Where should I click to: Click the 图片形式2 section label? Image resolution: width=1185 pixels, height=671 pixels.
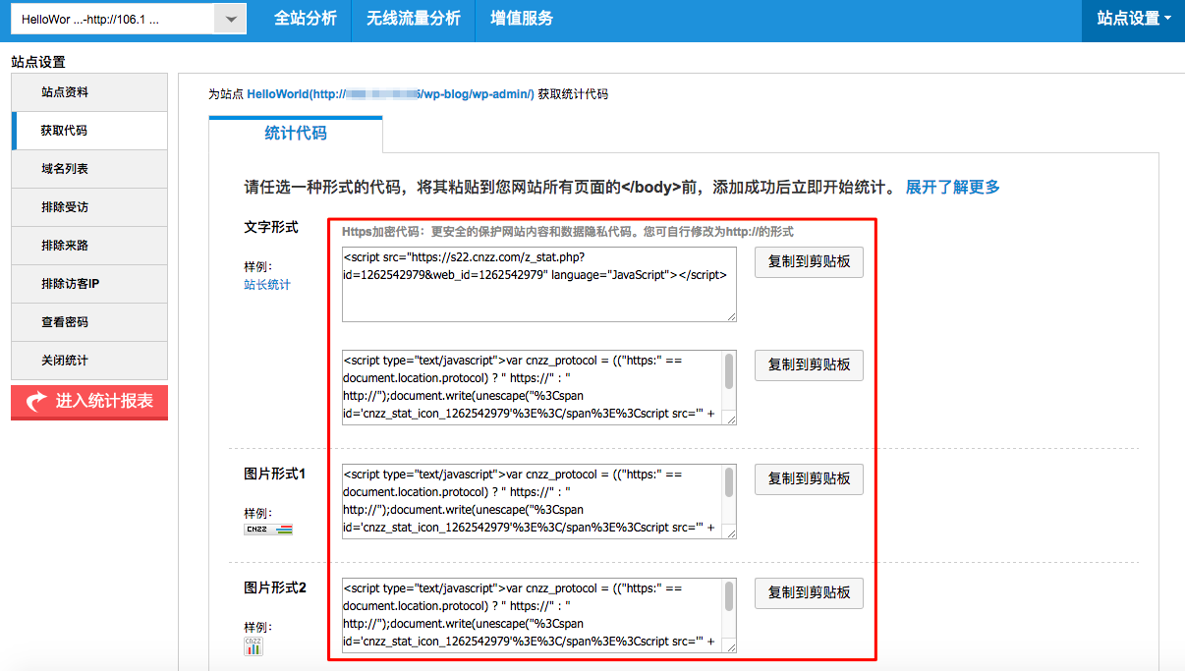(275, 587)
